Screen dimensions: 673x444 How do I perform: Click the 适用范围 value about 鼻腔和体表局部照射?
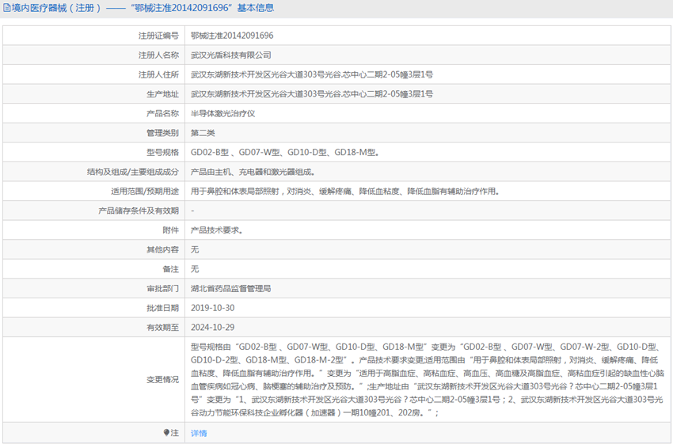tap(345, 192)
